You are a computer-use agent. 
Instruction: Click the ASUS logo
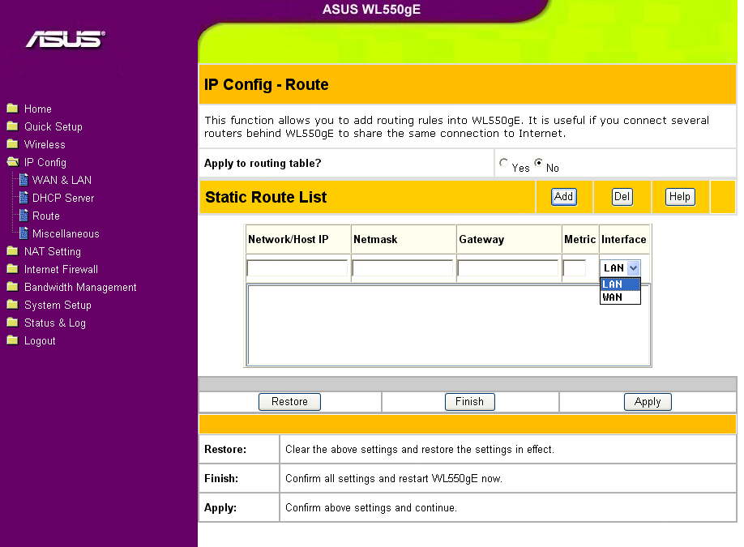66,40
